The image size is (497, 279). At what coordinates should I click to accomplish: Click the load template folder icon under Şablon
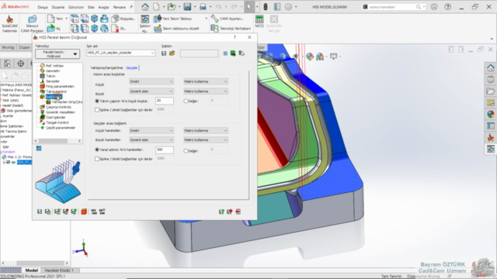tap(172, 53)
